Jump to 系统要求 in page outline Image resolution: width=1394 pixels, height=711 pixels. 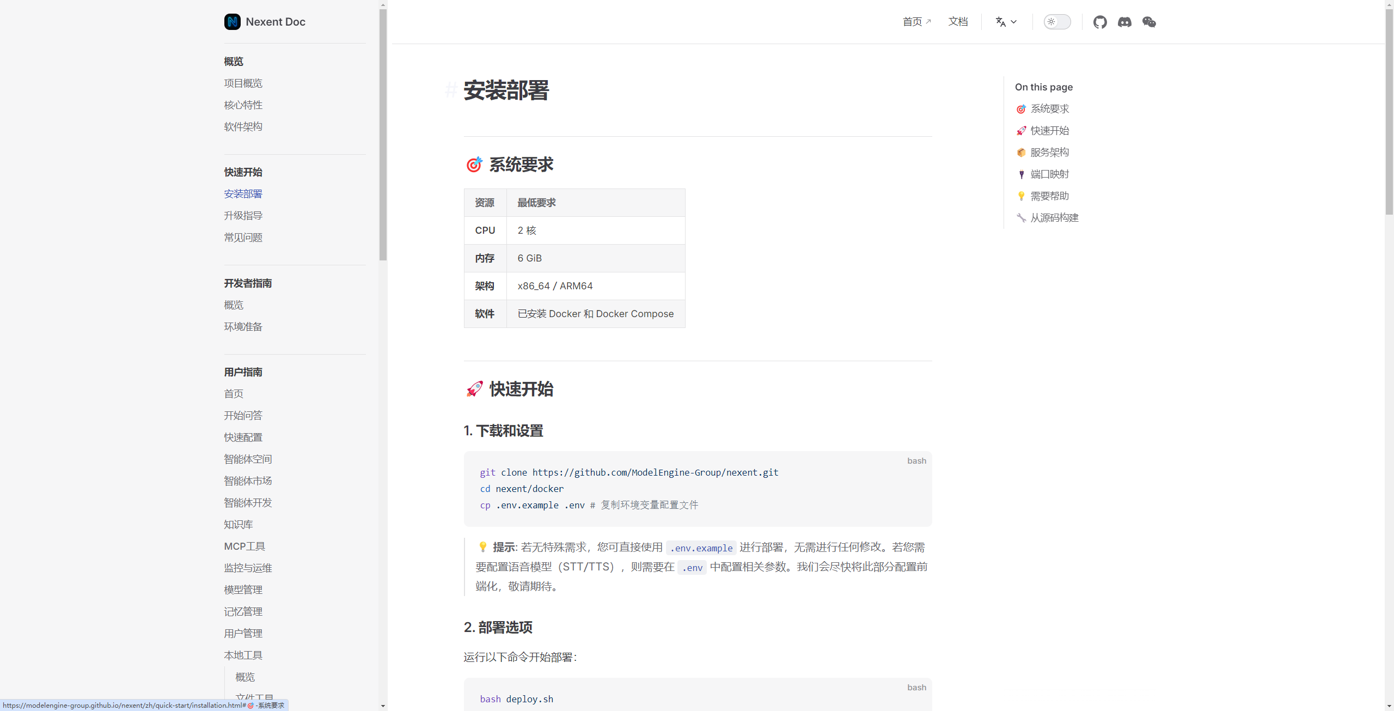point(1049,109)
